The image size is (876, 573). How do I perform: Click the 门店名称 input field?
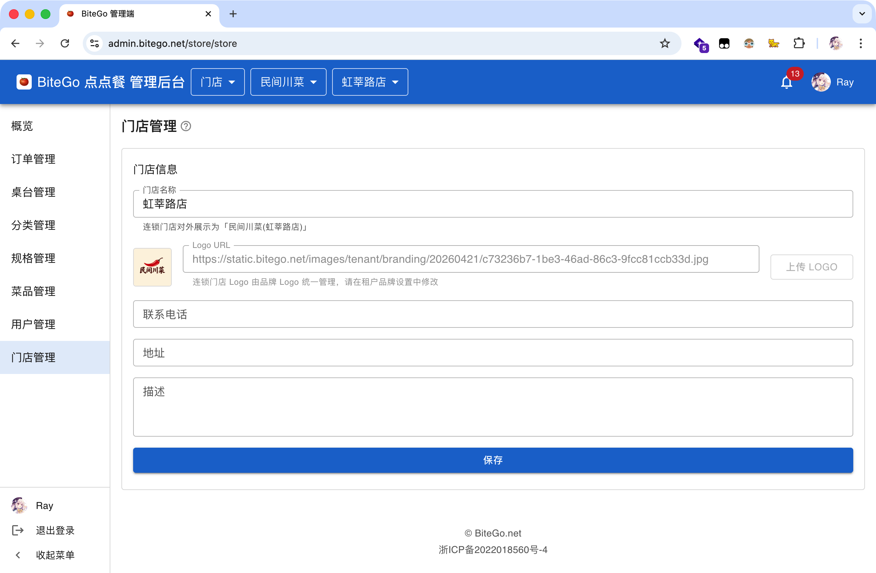coord(493,204)
